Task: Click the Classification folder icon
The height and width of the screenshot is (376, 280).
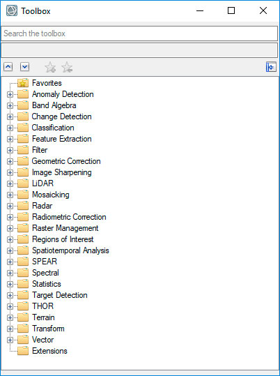Action: pos(23,128)
